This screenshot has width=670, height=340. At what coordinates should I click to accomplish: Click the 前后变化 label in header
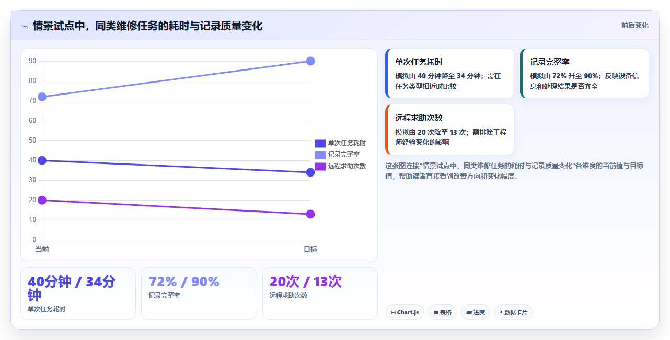coord(634,25)
